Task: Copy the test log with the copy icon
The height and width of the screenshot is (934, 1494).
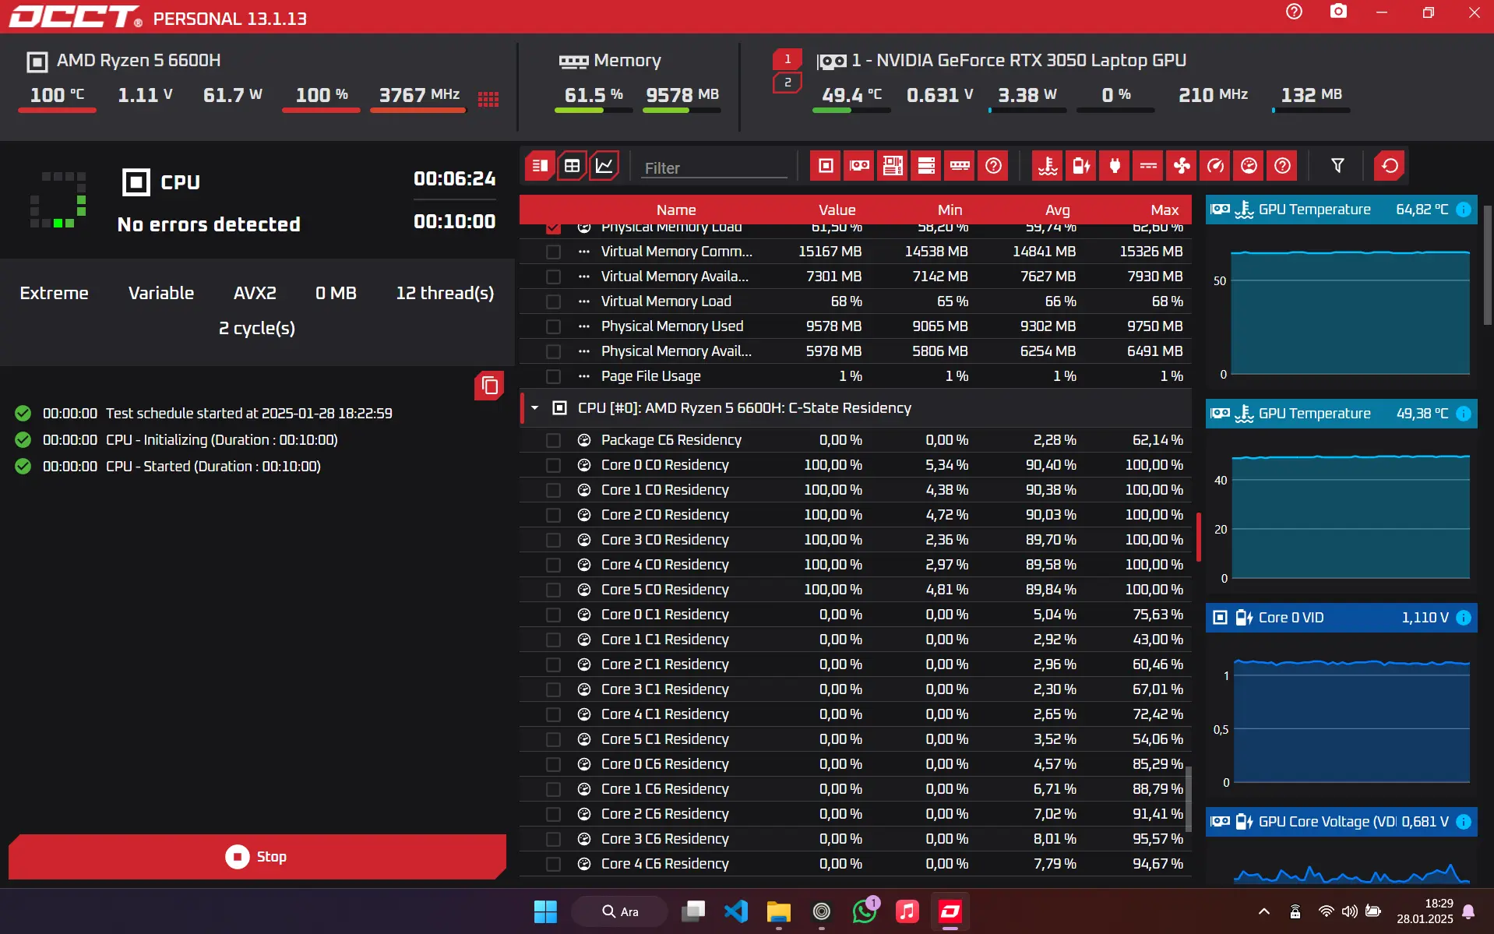Action: [x=489, y=386]
